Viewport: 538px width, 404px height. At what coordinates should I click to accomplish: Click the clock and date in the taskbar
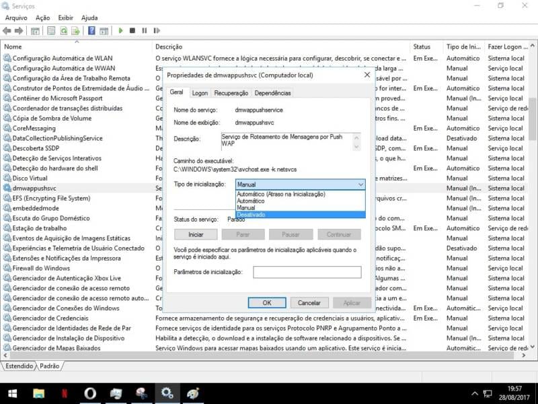pos(514,393)
